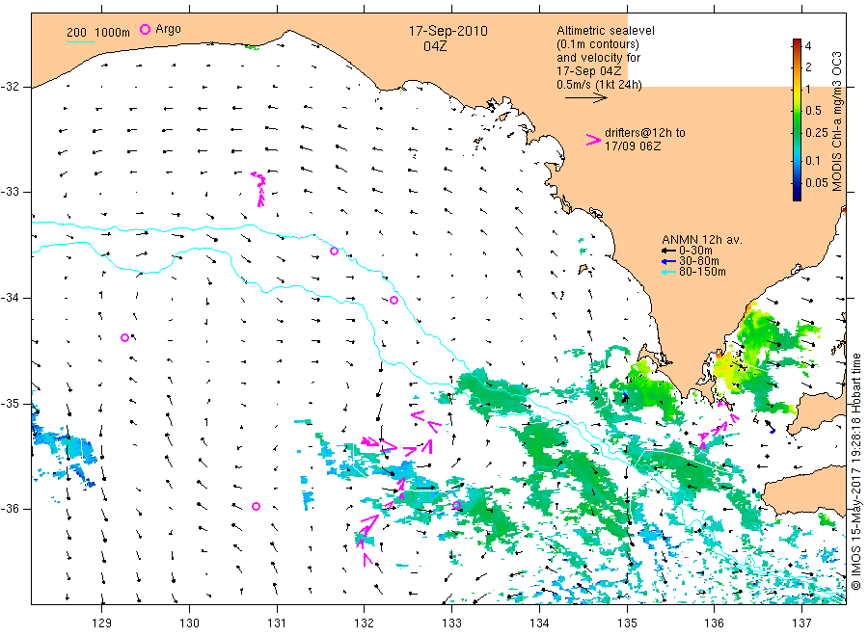Image resolution: width=868 pixels, height=636 pixels.
Task: Click the longitude axis label '133'
Action: click(451, 623)
